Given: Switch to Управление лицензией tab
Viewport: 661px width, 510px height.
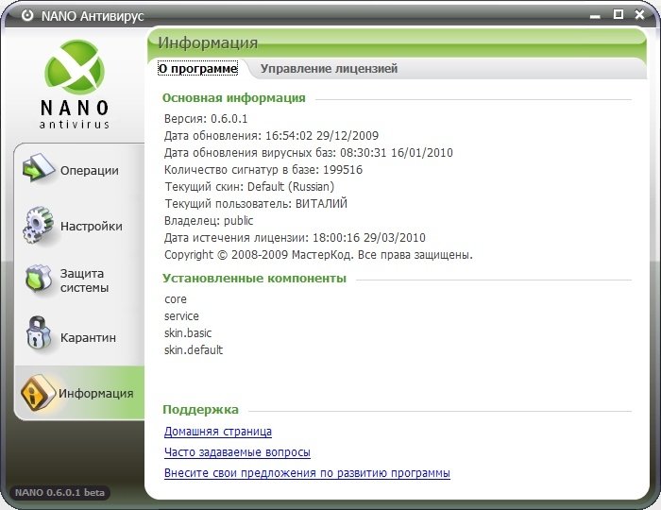Looking at the screenshot, I should pos(329,68).
